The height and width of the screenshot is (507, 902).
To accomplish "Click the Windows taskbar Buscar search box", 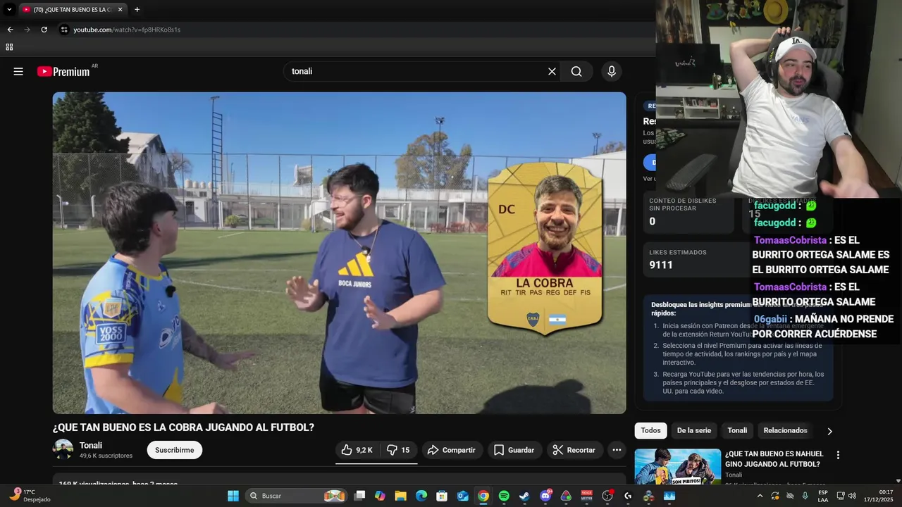I will (296, 496).
